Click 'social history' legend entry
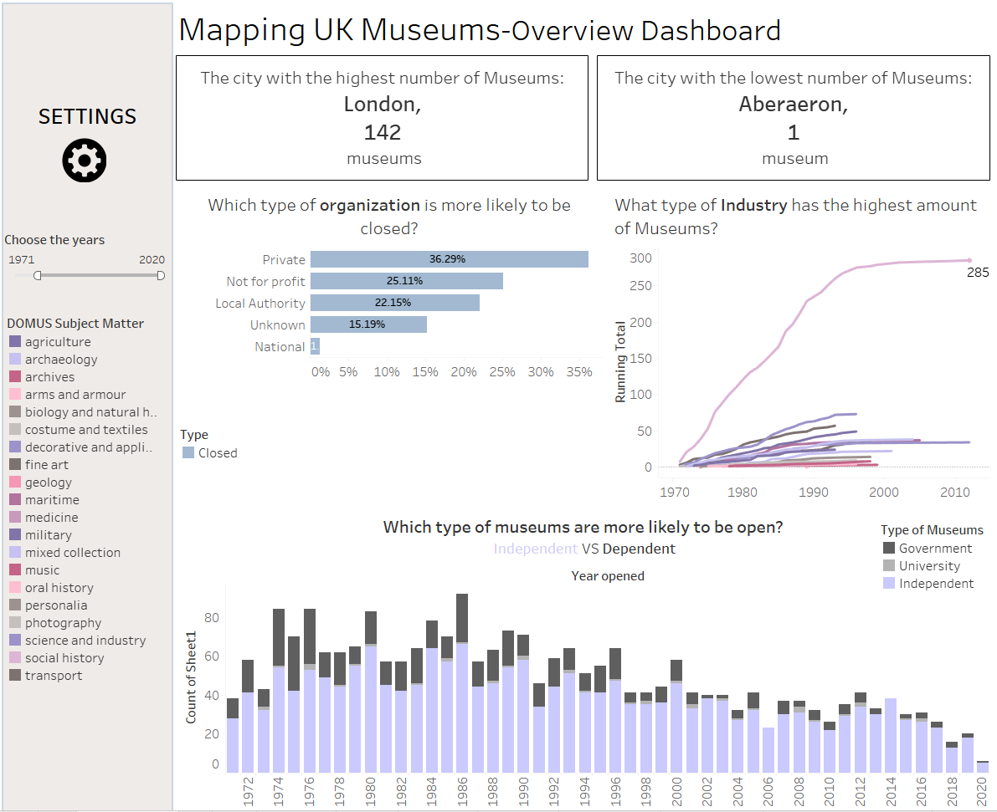The height and width of the screenshot is (812, 997). (x=64, y=658)
